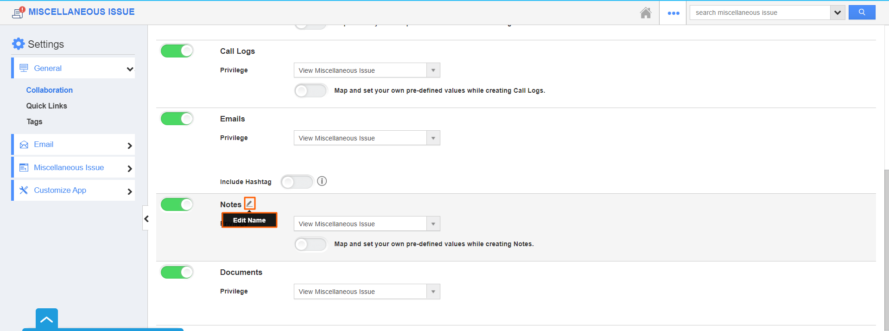The image size is (889, 331).
Task: Click the Notes pre-defined values description
Action: [434, 244]
